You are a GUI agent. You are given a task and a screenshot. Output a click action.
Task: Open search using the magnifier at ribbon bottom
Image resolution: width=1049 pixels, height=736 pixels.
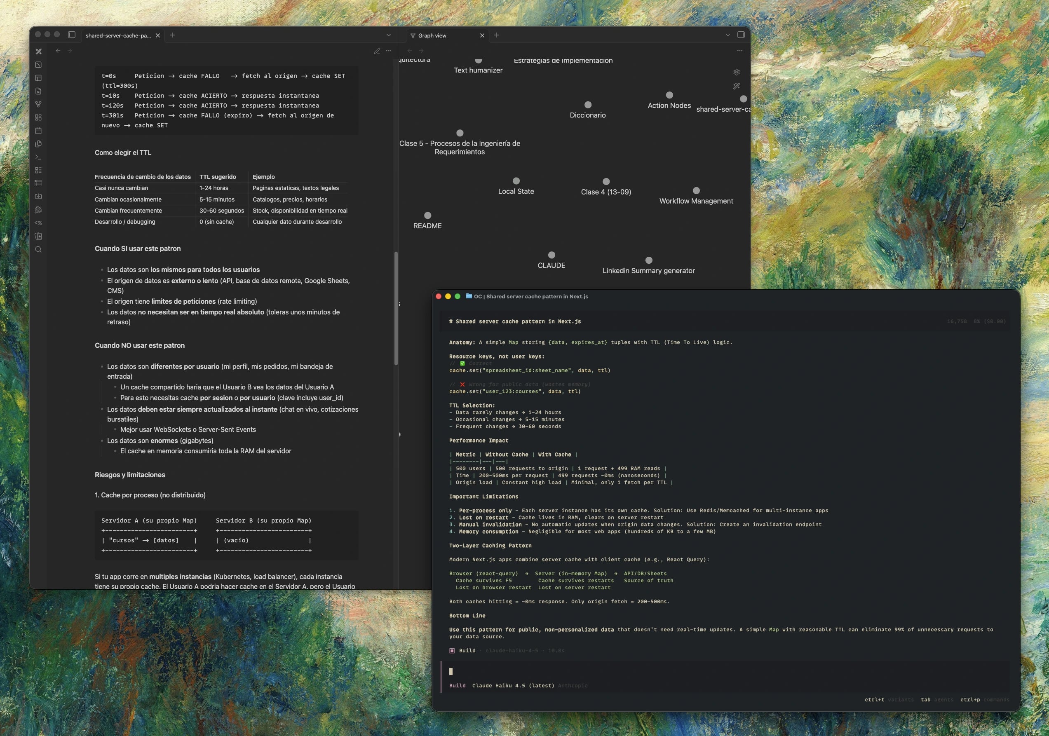pyautogui.click(x=38, y=249)
